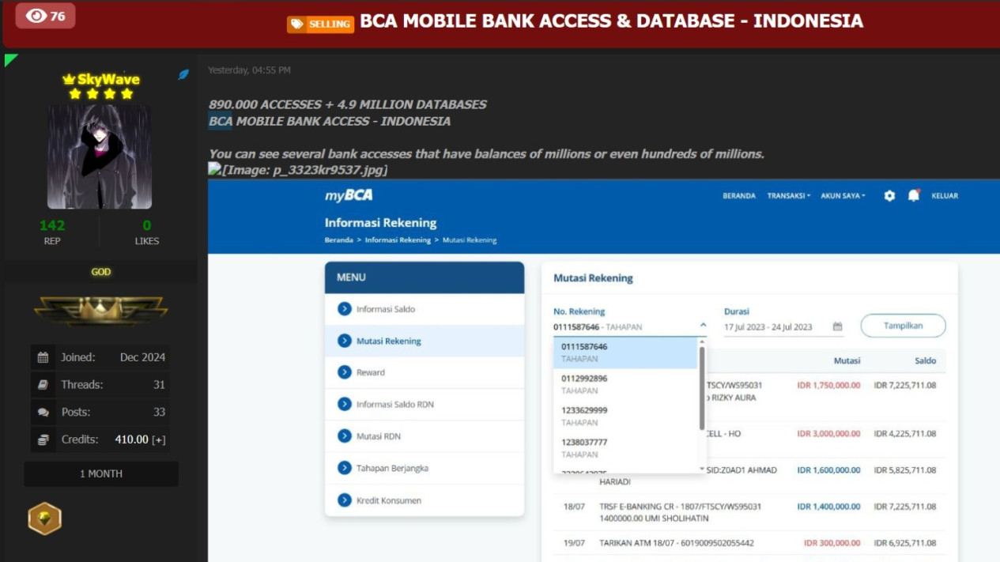Click the scroll down arrow in account list
The image size is (1000, 562).
click(702, 470)
